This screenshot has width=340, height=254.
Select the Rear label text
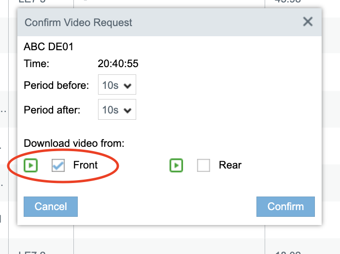tap(230, 165)
